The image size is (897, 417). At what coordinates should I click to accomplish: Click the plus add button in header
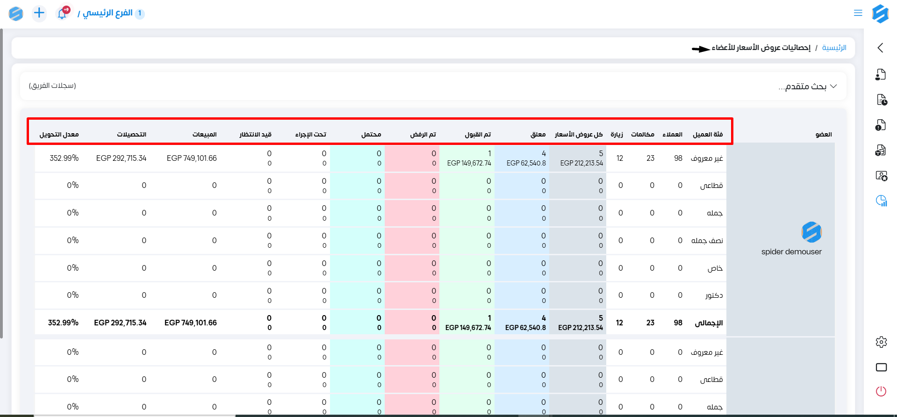39,13
